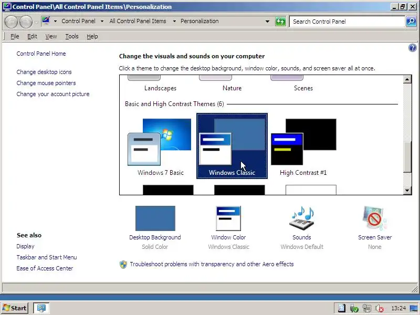Click Change your account picture link
Screen dimensions: 420x315
53,94
